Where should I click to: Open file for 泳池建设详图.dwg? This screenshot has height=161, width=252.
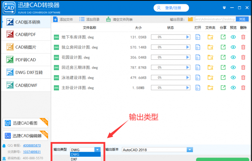[198, 78]
